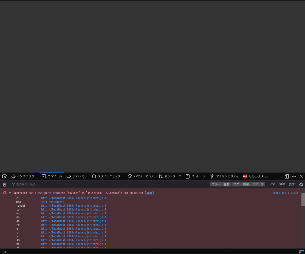Image resolution: width=305 pixels, height=254 pixels.
Task: Toggle the CSS warnings filter
Action: coord(273,184)
